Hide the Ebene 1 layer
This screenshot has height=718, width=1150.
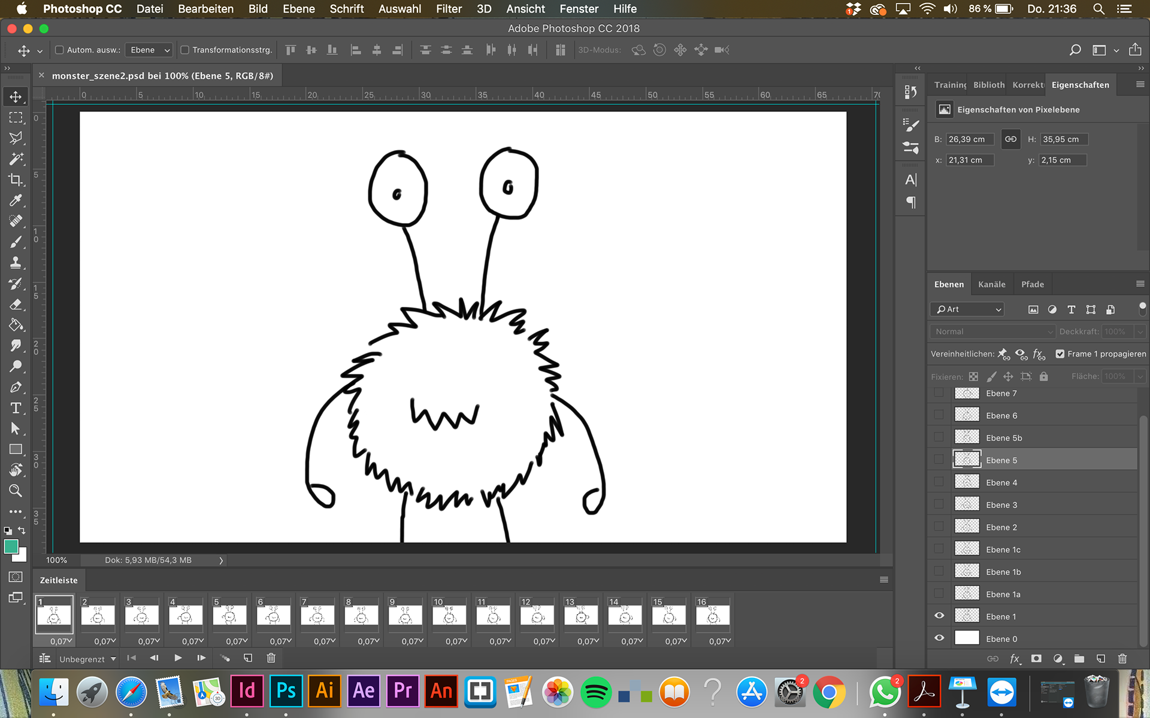point(939,616)
